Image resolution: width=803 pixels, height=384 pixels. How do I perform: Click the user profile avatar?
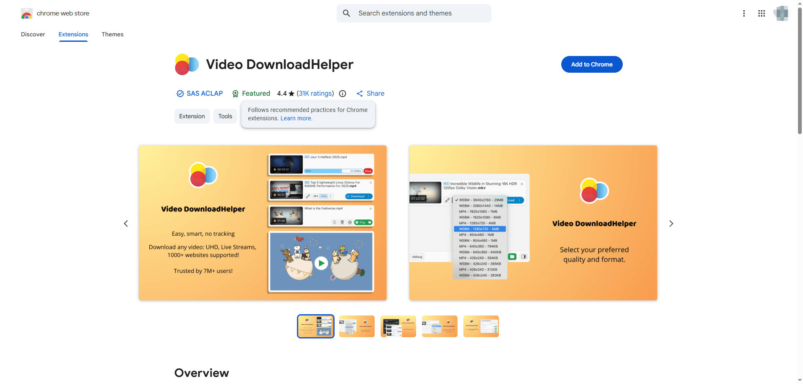pyautogui.click(x=781, y=13)
